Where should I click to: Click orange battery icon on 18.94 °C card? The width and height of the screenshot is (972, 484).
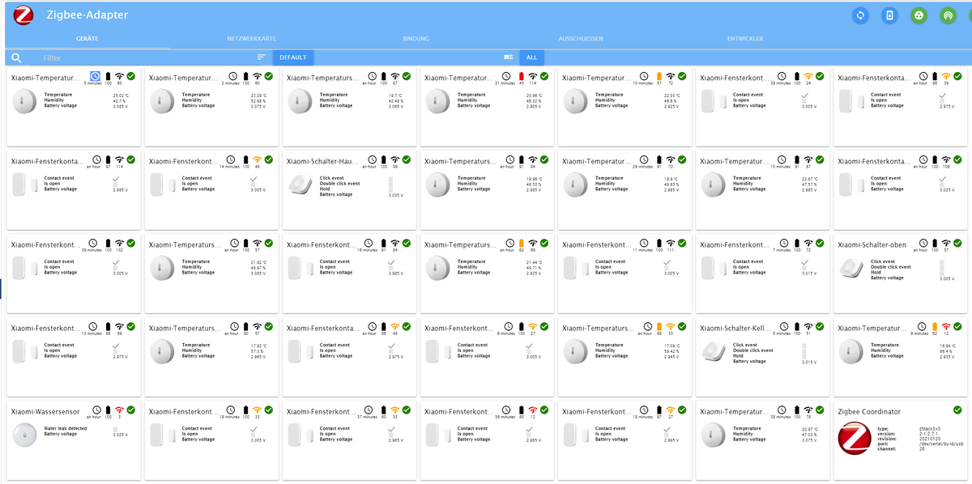click(x=935, y=326)
